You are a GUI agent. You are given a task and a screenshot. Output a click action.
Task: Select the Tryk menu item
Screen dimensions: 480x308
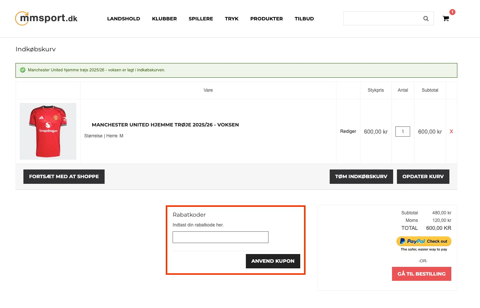[x=232, y=18]
